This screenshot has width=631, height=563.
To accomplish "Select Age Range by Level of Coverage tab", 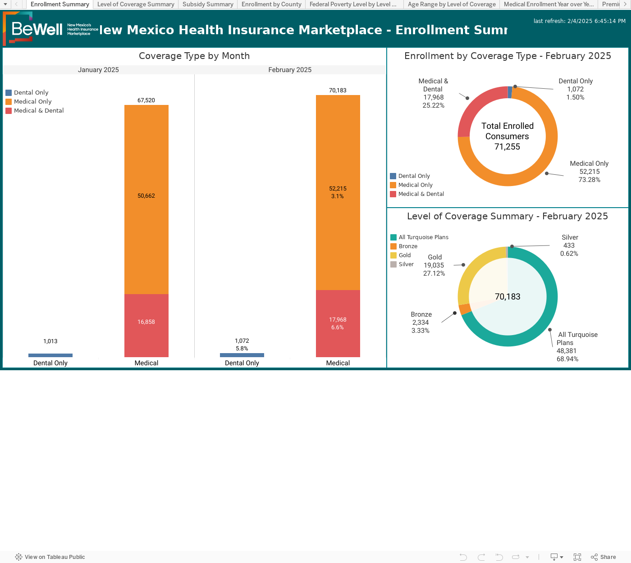I will pyautogui.click(x=452, y=5).
